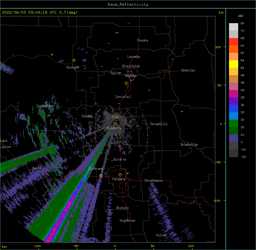The height and width of the screenshot is (250, 256).
Task: Click the yellow station marker south of RedDeer
Action: point(127,83)
